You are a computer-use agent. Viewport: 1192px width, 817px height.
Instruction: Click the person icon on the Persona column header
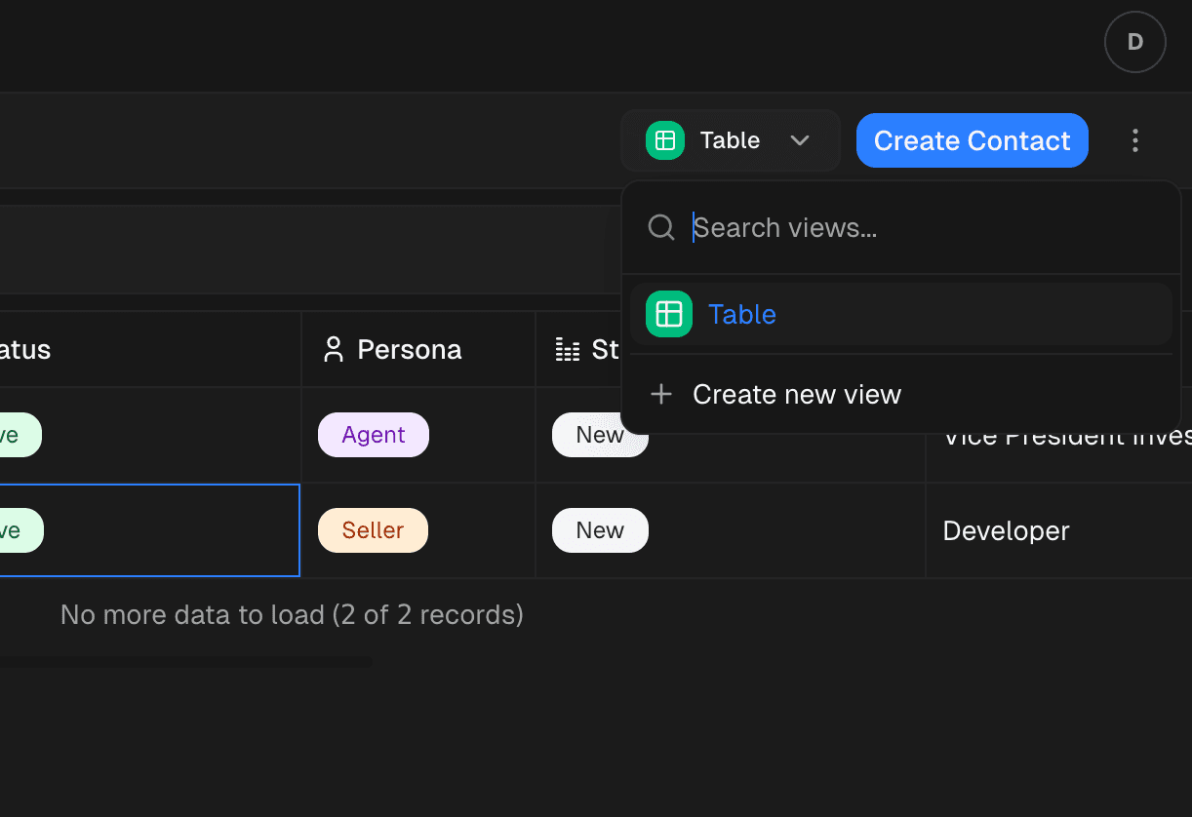click(x=335, y=348)
